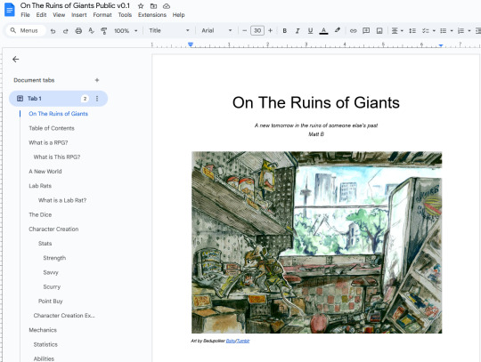Viewport: 481px width, 362px height.
Task: Open the Google Docs home icon
Action: point(10,10)
